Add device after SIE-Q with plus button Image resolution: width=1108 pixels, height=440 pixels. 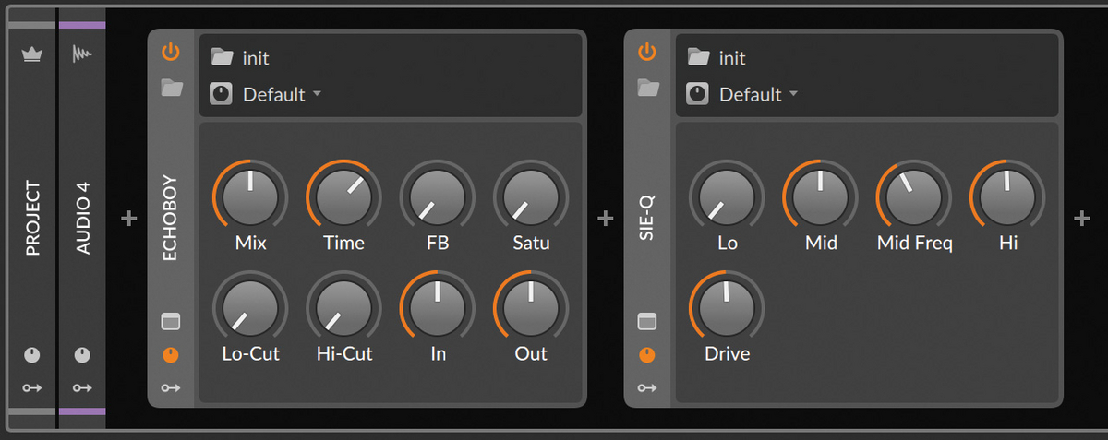point(1082,219)
